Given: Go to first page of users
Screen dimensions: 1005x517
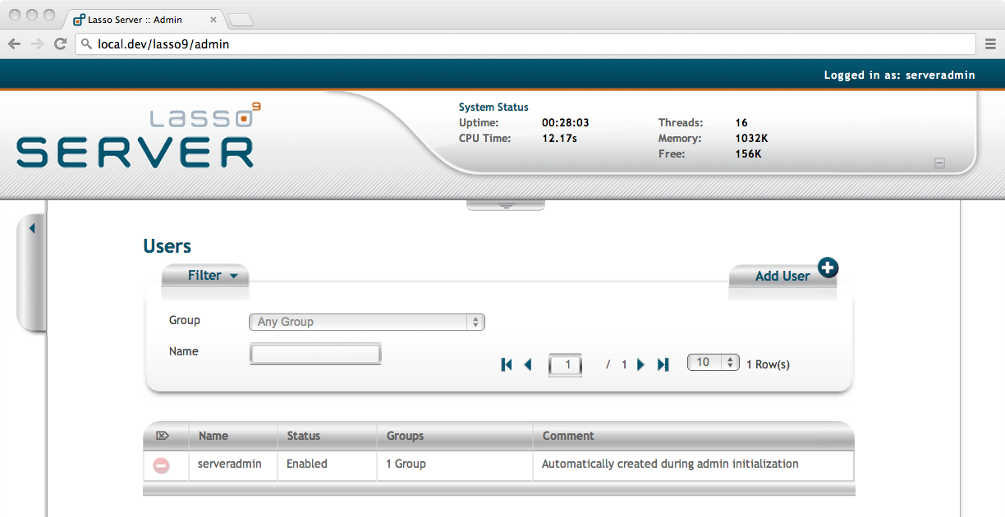Looking at the screenshot, I should click(507, 364).
